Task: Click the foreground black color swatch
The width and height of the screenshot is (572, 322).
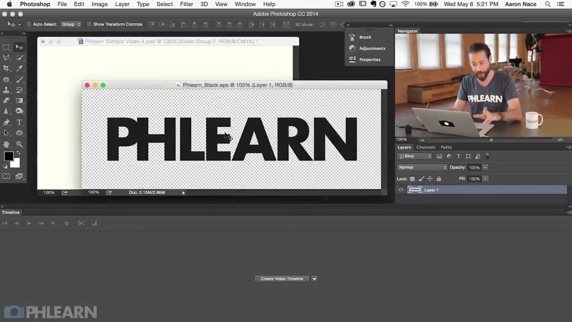Action: click(8, 156)
